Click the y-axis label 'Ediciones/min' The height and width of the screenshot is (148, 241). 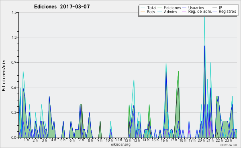coord(4,75)
